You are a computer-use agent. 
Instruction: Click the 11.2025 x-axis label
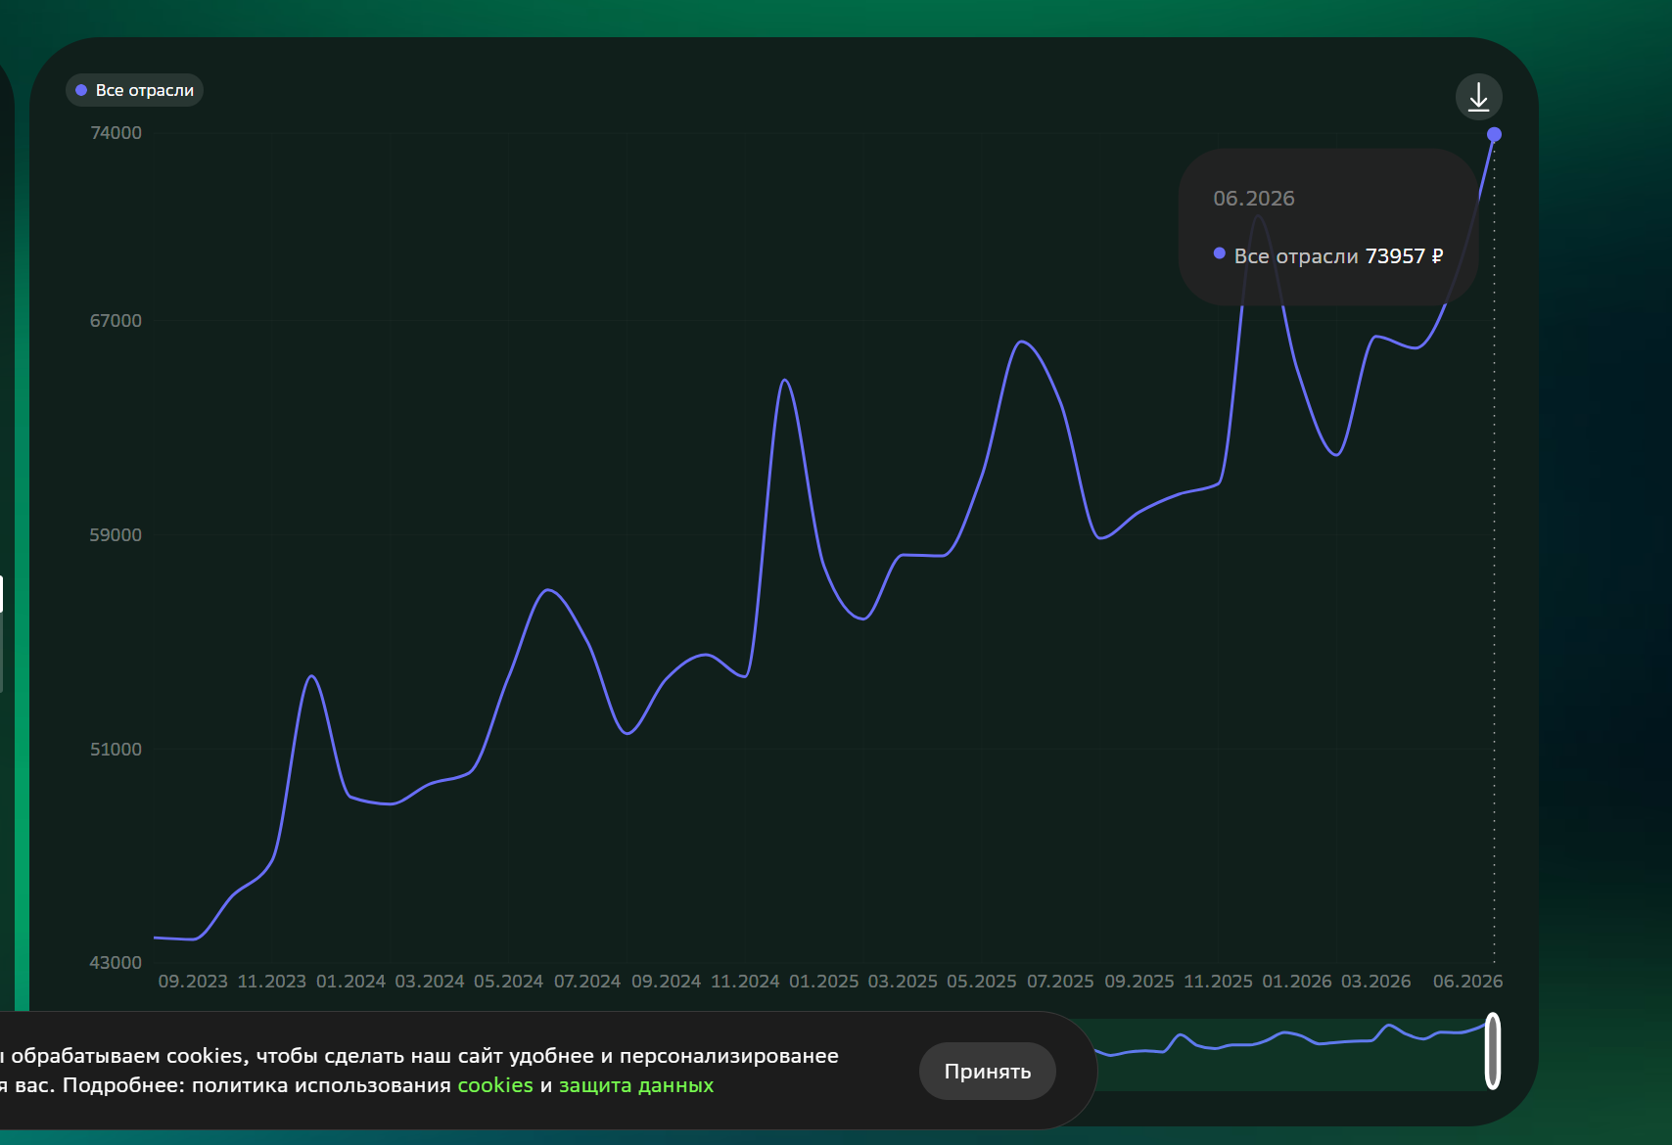[x=1219, y=981]
